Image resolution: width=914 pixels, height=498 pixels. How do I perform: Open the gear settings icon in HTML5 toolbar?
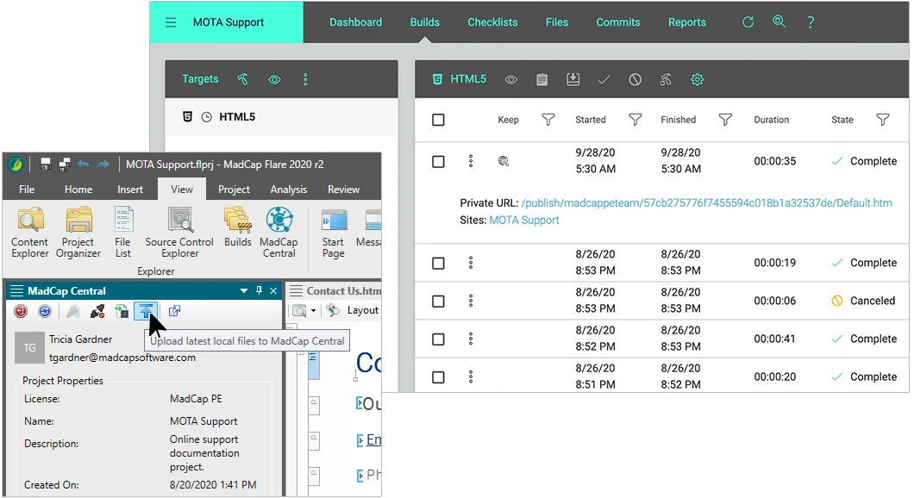(698, 80)
